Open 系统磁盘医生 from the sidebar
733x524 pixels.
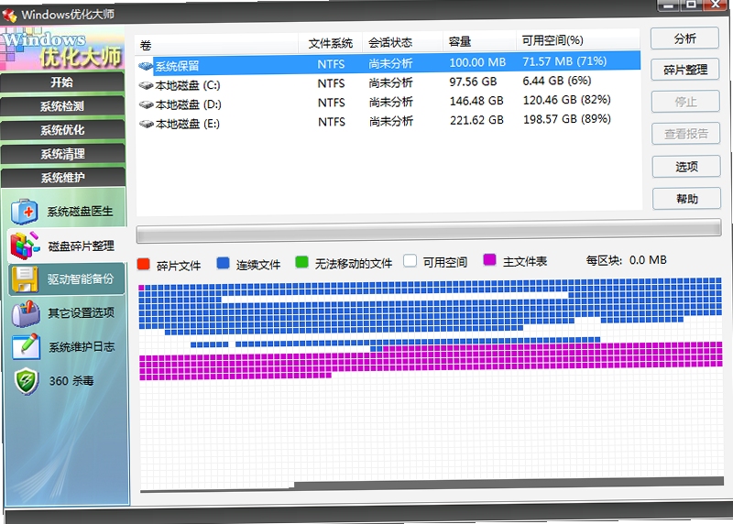point(80,212)
